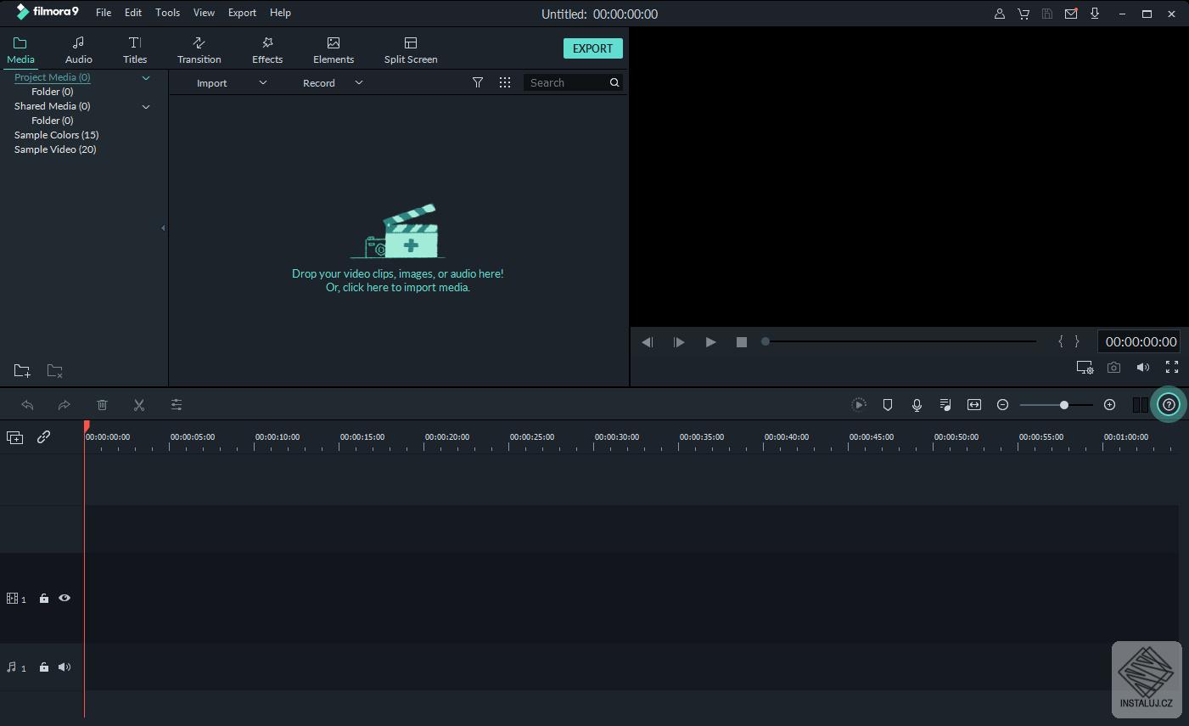
Task: Click the import media link text
Action: click(x=397, y=288)
